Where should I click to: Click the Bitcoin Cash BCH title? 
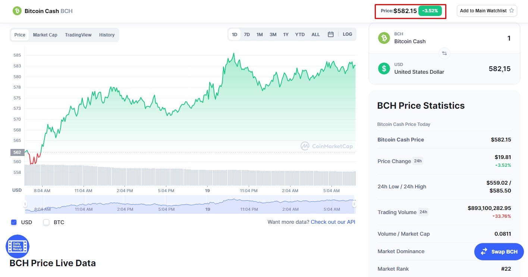coord(48,11)
